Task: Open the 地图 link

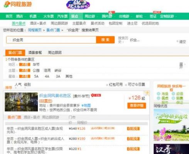Action: click(88, 105)
